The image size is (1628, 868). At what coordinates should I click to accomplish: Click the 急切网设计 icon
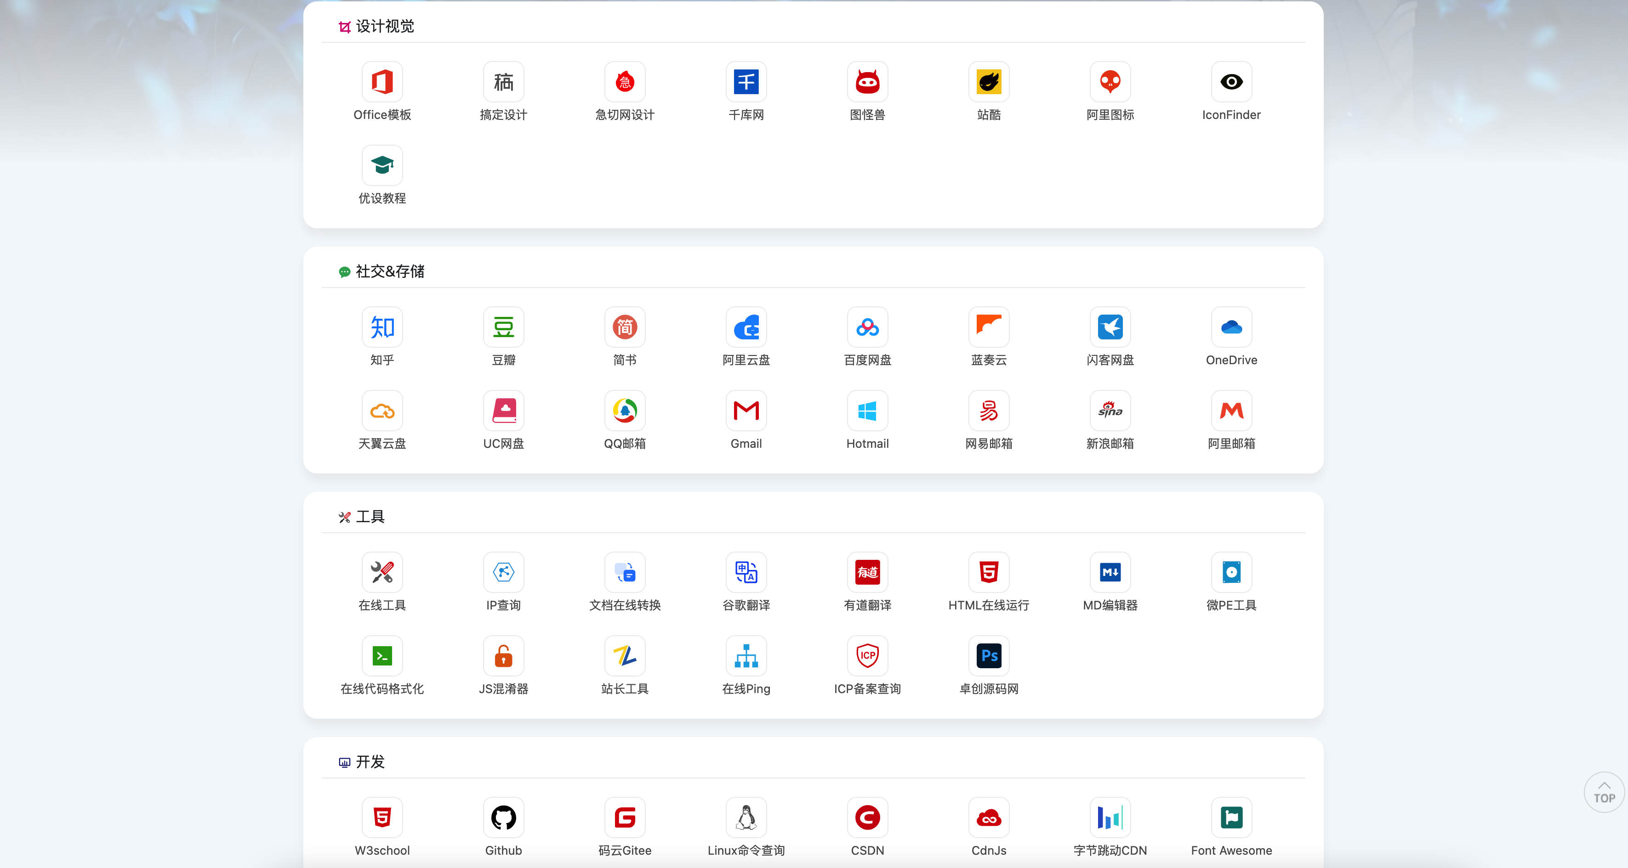(x=624, y=81)
